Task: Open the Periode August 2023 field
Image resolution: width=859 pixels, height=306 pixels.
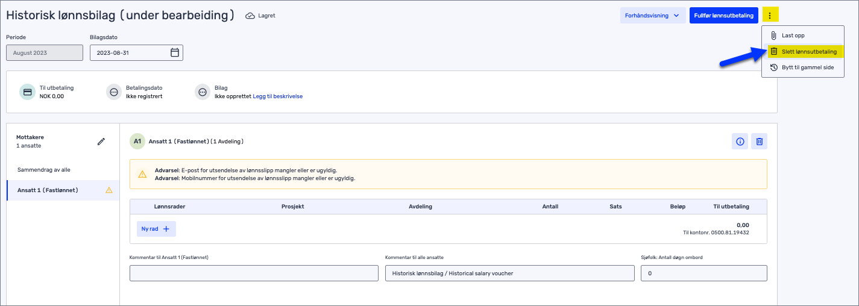Action: coord(45,52)
